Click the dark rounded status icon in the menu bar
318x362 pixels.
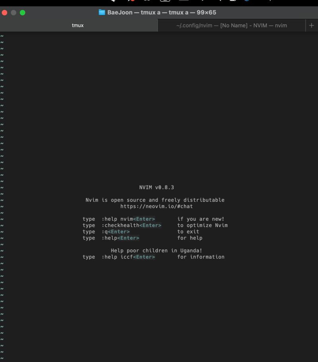184,2
